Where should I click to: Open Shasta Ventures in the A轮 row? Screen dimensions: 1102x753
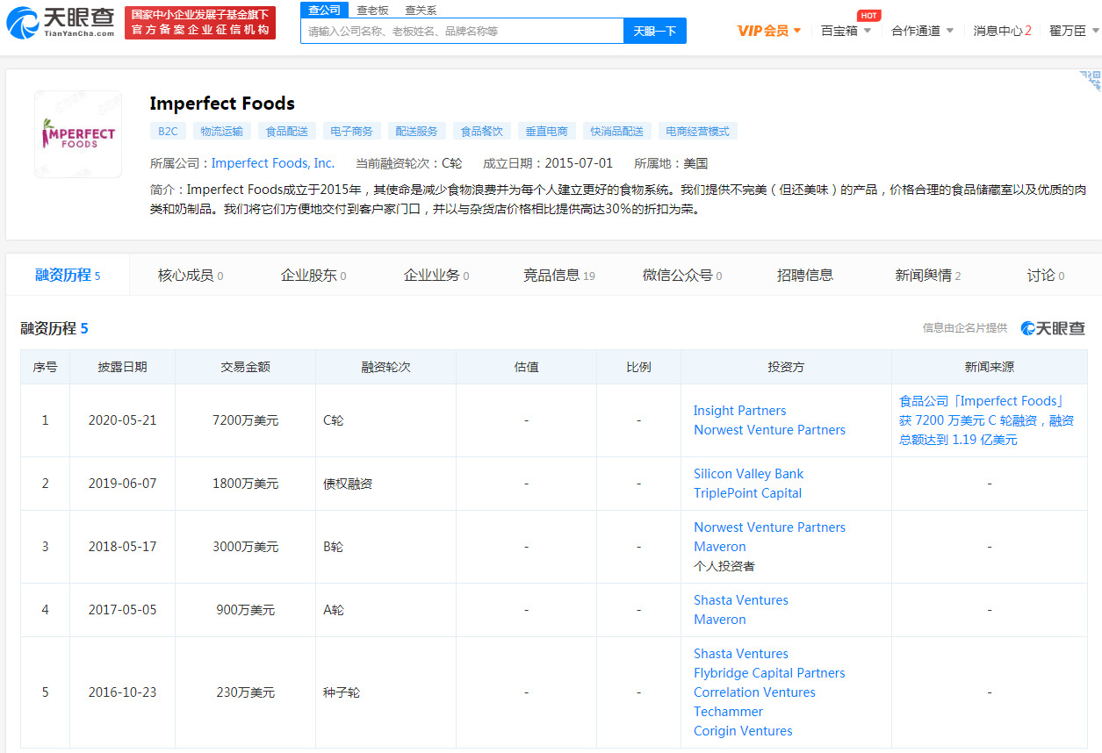point(740,600)
